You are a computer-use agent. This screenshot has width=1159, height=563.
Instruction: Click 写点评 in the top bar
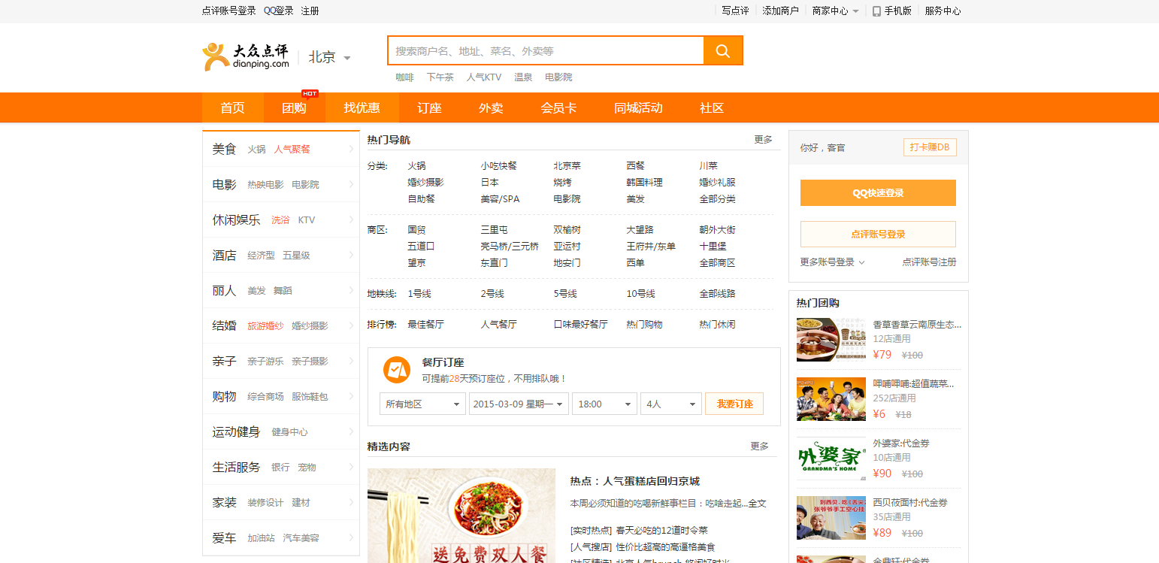(735, 11)
